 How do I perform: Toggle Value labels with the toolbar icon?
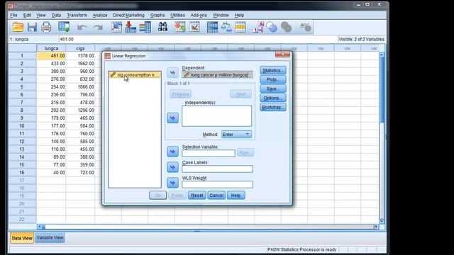pyautogui.click(x=258, y=27)
